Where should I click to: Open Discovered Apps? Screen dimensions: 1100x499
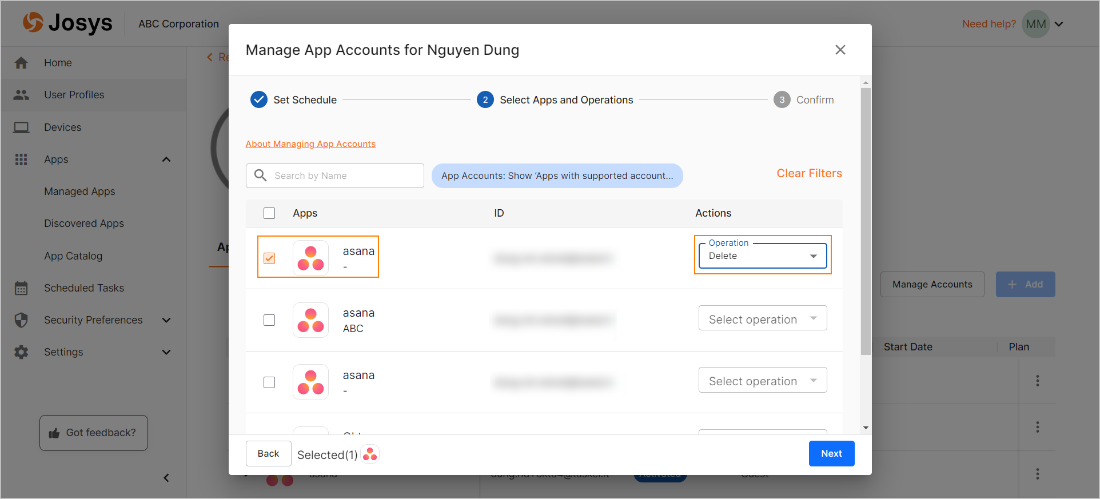tap(84, 223)
